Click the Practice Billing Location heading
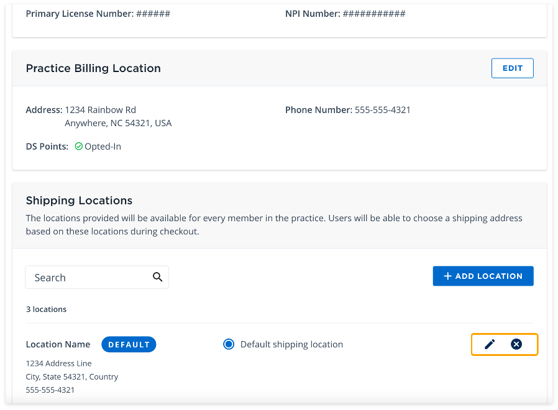The image size is (558, 410). pyautogui.click(x=93, y=68)
